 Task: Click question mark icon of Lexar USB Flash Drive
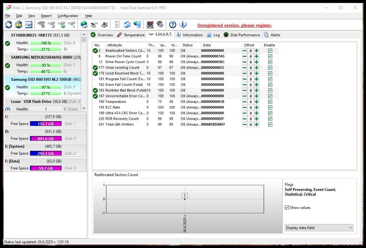(8, 109)
